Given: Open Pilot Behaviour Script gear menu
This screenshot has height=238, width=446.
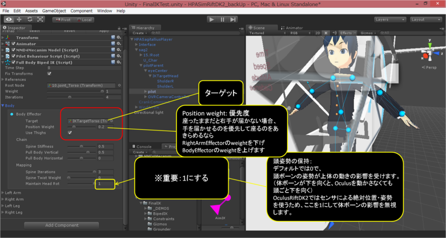Looking at the screenshot, I should pos(119,56).
